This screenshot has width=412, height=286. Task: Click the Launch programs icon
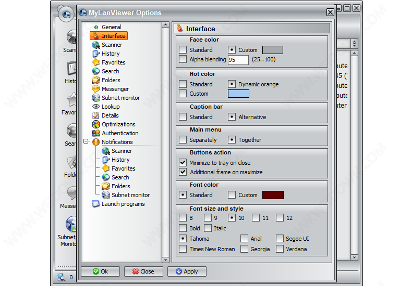[96, 204]
